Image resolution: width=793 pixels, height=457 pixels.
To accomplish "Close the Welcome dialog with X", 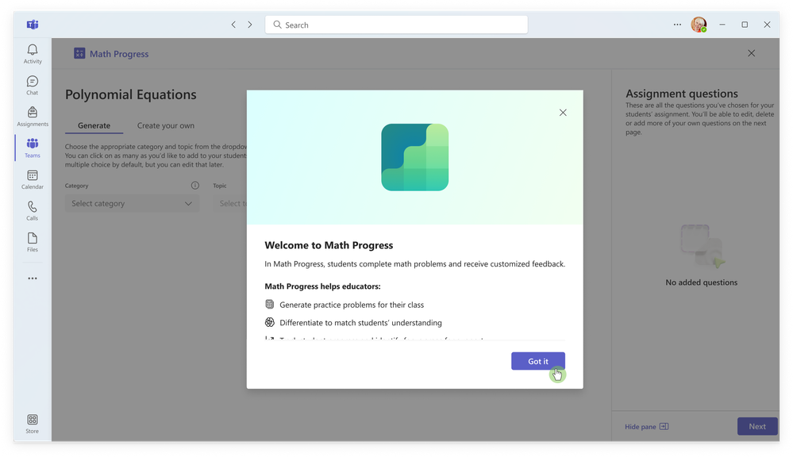I will (563, 112).
